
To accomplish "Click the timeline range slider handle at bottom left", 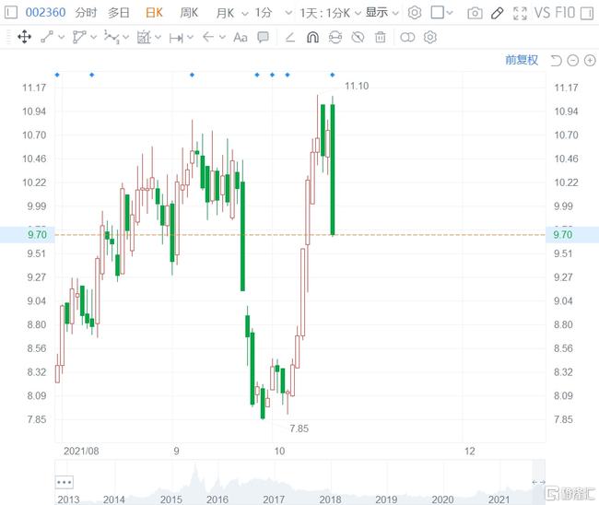I will coord(65,482).
